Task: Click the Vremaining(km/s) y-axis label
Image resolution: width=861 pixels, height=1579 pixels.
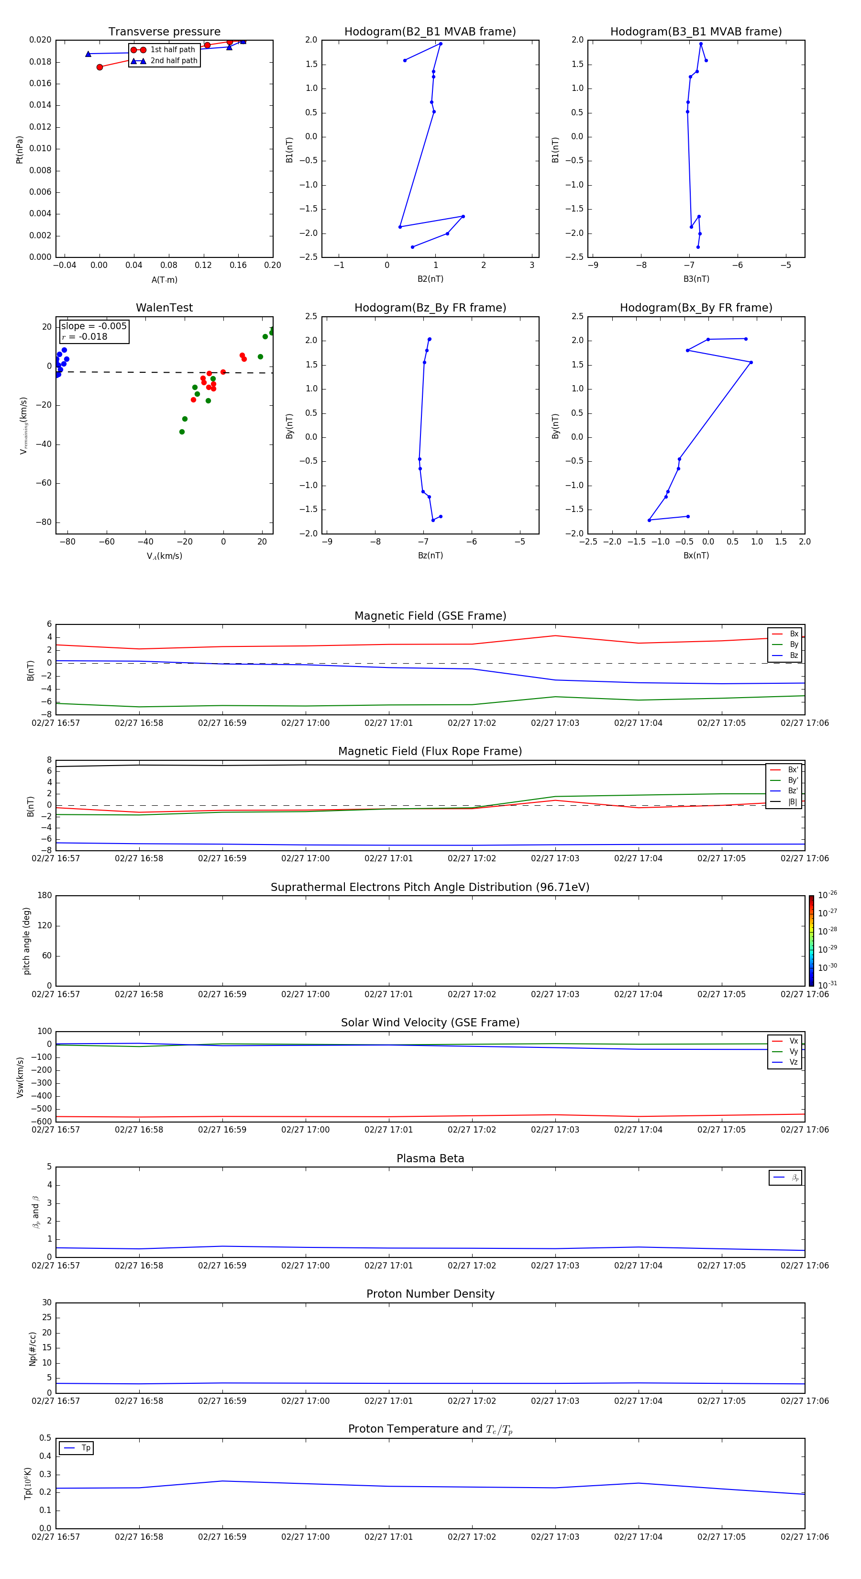Action: click(23, 425)
